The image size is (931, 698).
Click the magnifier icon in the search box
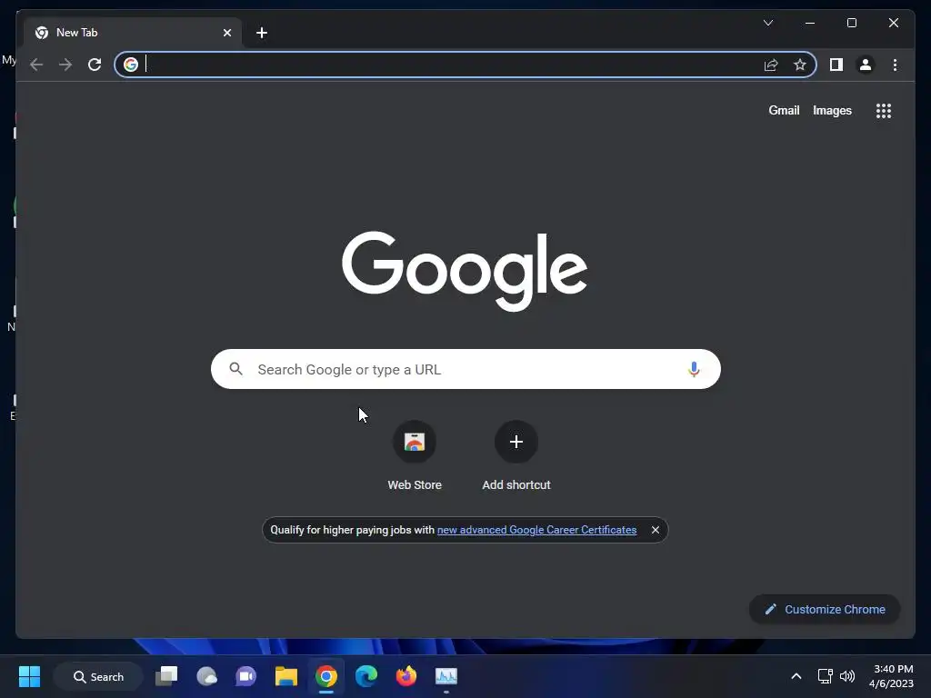(235, 369)
